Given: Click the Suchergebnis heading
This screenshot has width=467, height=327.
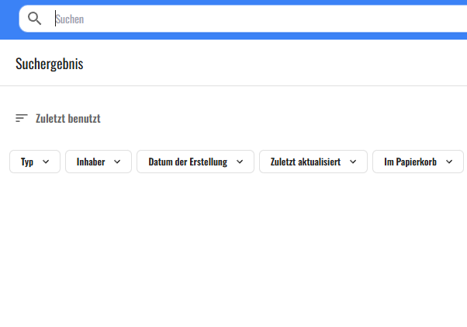Looking at the screenshot, I should [x=50, y=64].
